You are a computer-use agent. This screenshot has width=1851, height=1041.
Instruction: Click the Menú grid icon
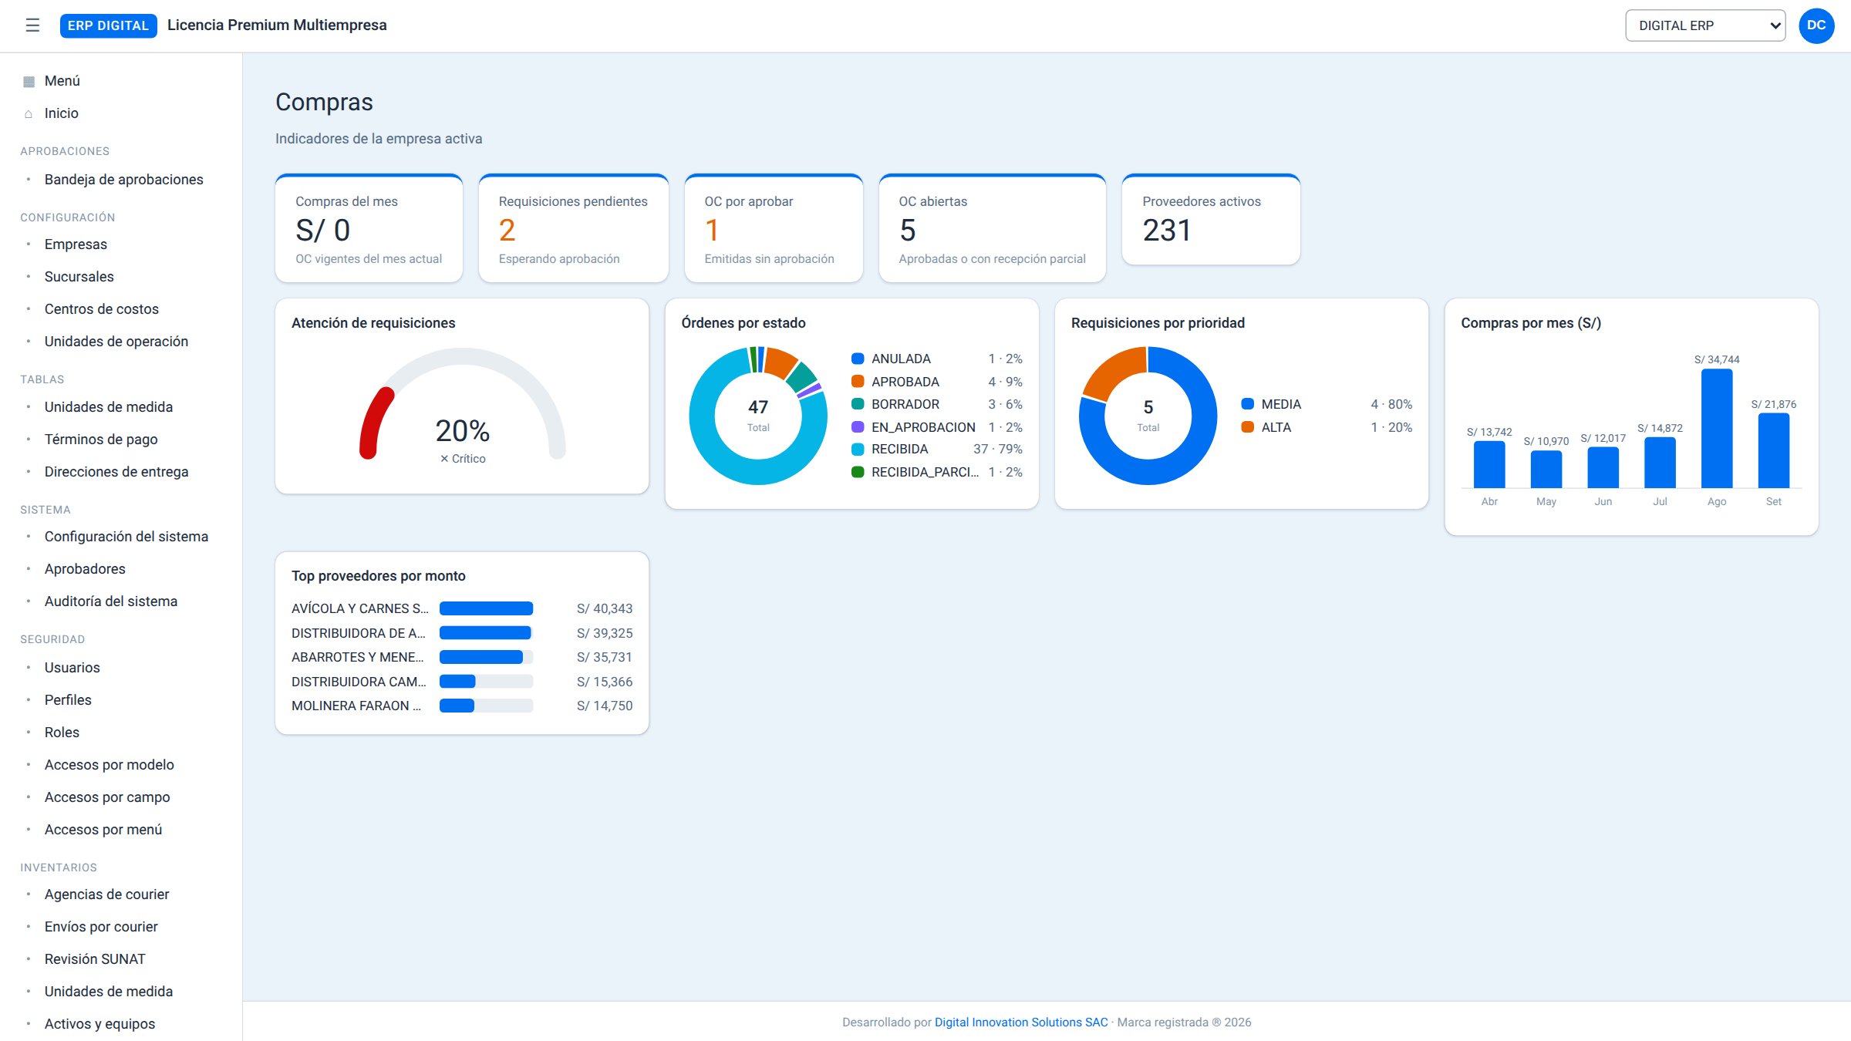point(29,81)
